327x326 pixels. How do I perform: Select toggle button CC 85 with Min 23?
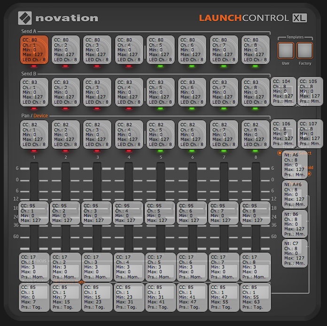coord(129,297)
